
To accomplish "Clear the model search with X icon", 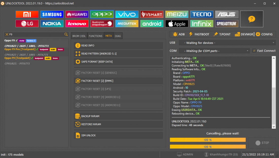I will (7, 34).
